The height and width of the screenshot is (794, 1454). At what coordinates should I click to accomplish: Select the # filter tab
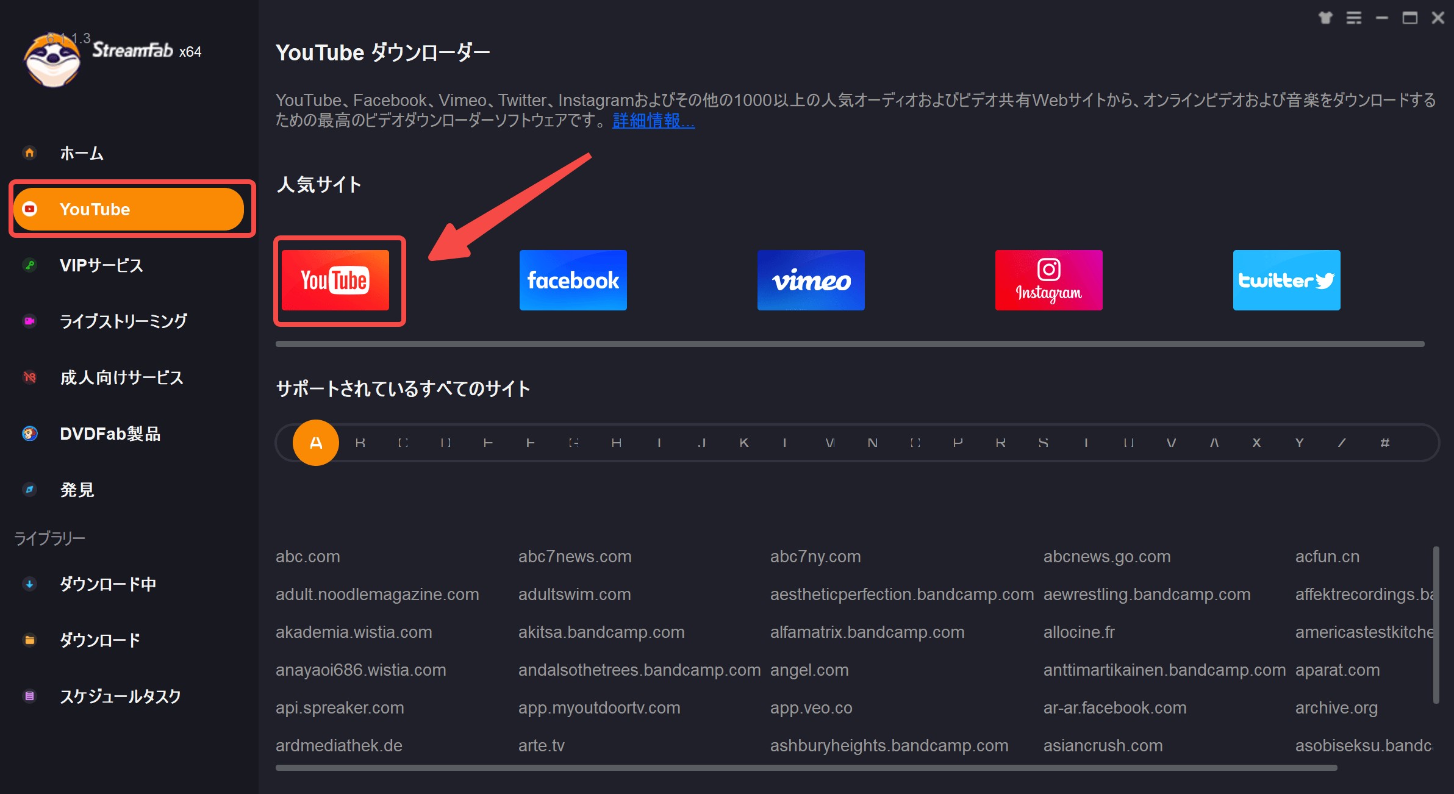coord(1385,443)
